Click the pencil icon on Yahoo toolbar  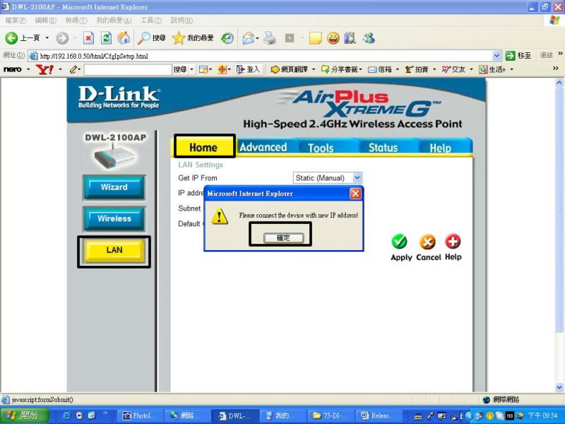click(73, 69)
